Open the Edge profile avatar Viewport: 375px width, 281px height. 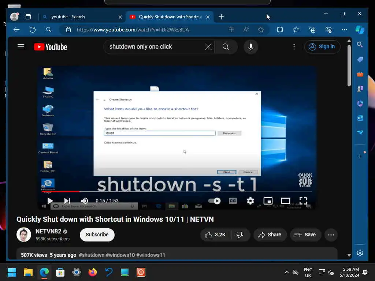pos(14,16)
